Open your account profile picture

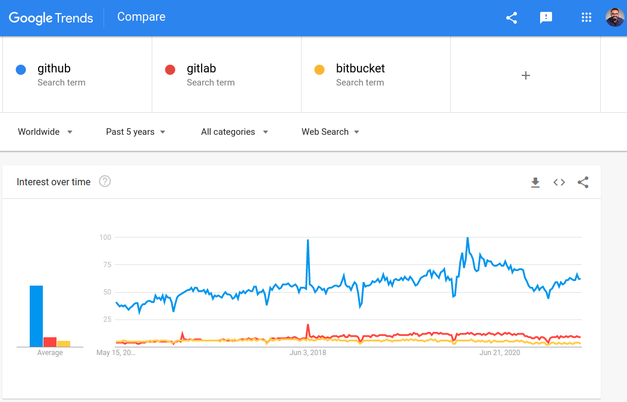coord(613,17)
